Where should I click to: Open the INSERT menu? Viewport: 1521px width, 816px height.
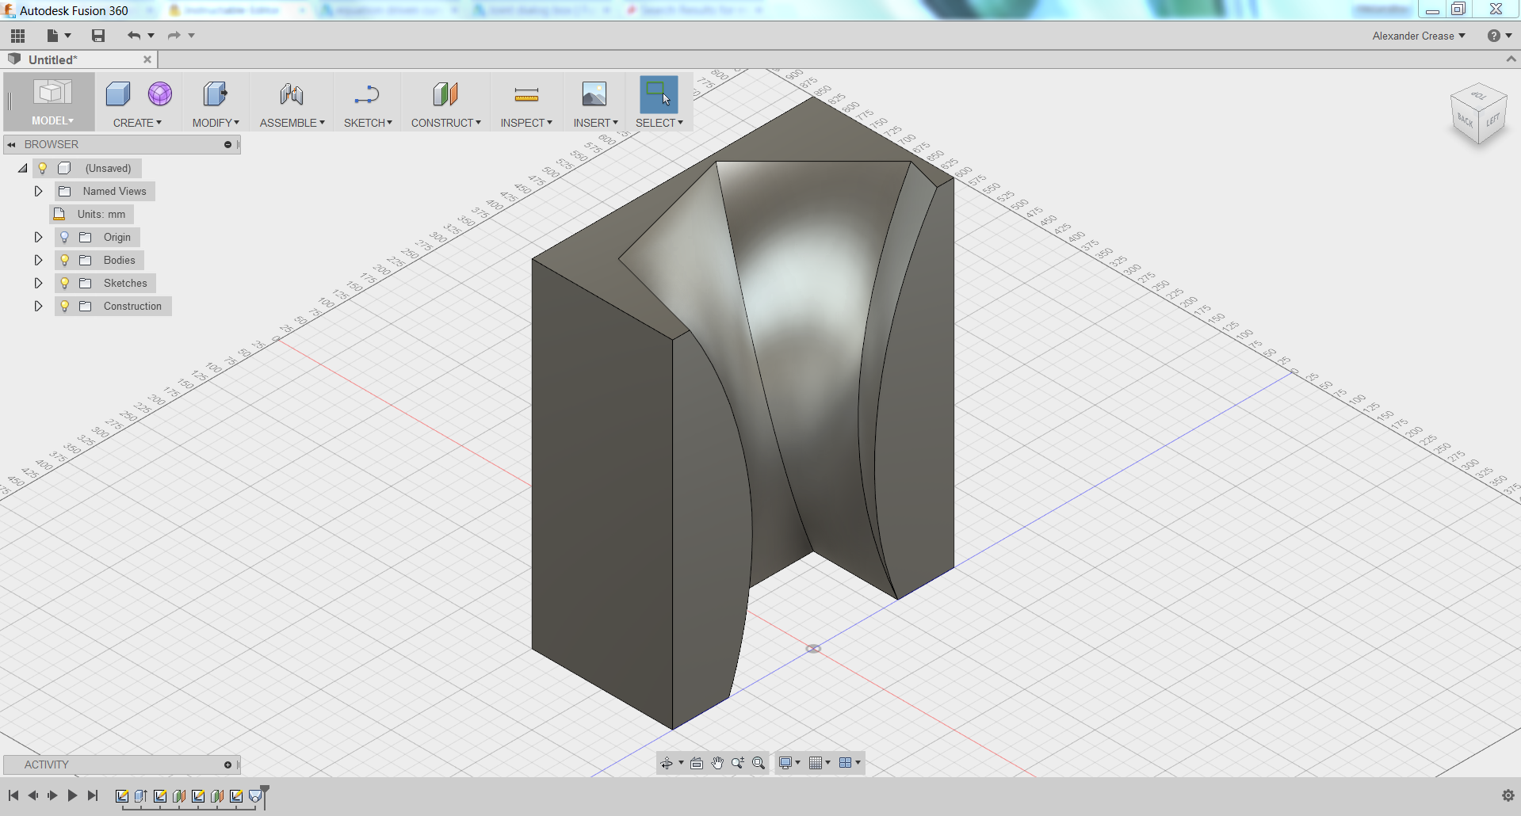(595, 123)
